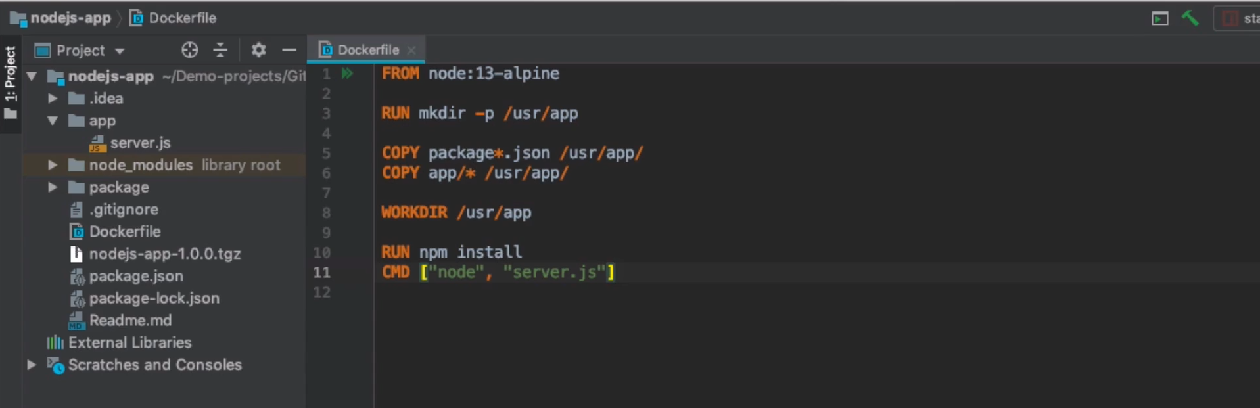Screen dimensions: 1260x408
Task: Select Readme.md in the project tree
Action: coord(130,321)
